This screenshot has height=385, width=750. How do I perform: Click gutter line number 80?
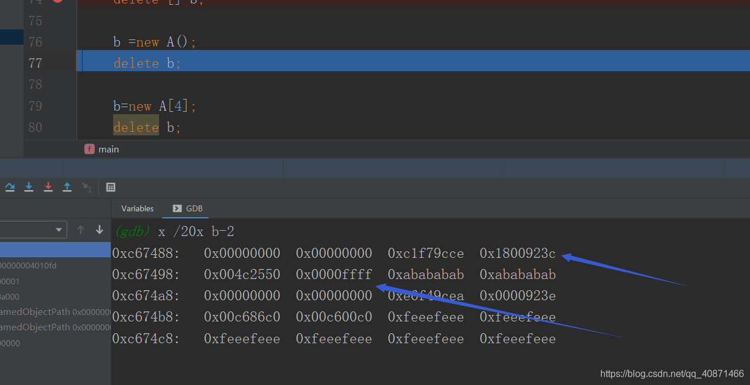(x=35, y=127)
